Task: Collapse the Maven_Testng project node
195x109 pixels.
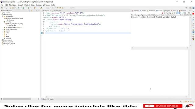Action: [x=1, y=15]
